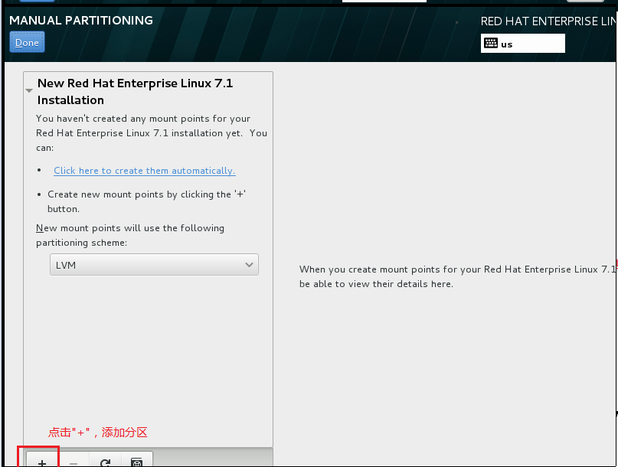Click 'New mount points will use the following' label
The height and width of the screenshot is (467, 618).
tap(130, 228)
